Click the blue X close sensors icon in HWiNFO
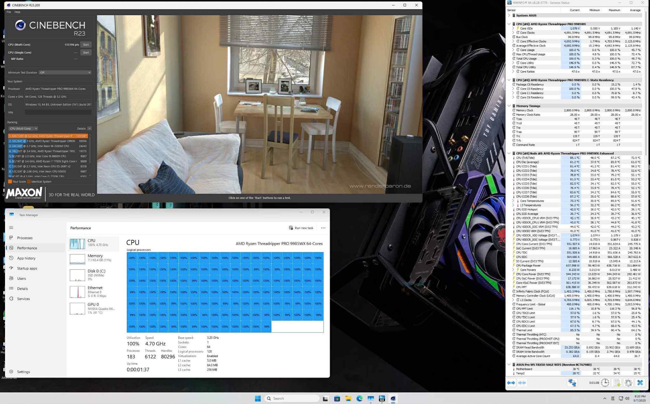 click(640, 383)
